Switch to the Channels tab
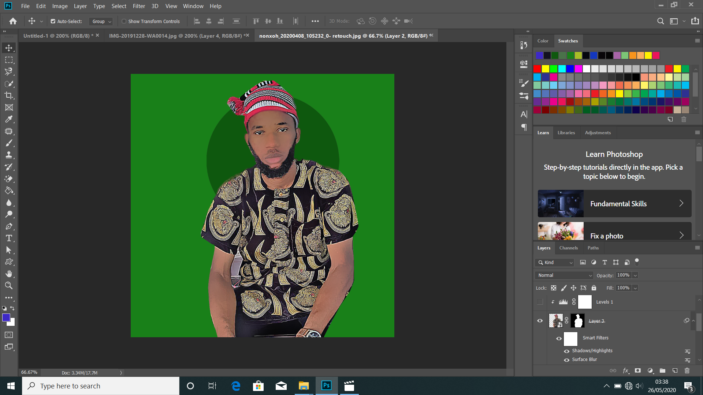 coord(568,248)
